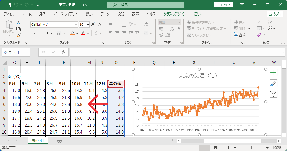
Task: Click the Cut scissors icon
Action: pos(19,22)
